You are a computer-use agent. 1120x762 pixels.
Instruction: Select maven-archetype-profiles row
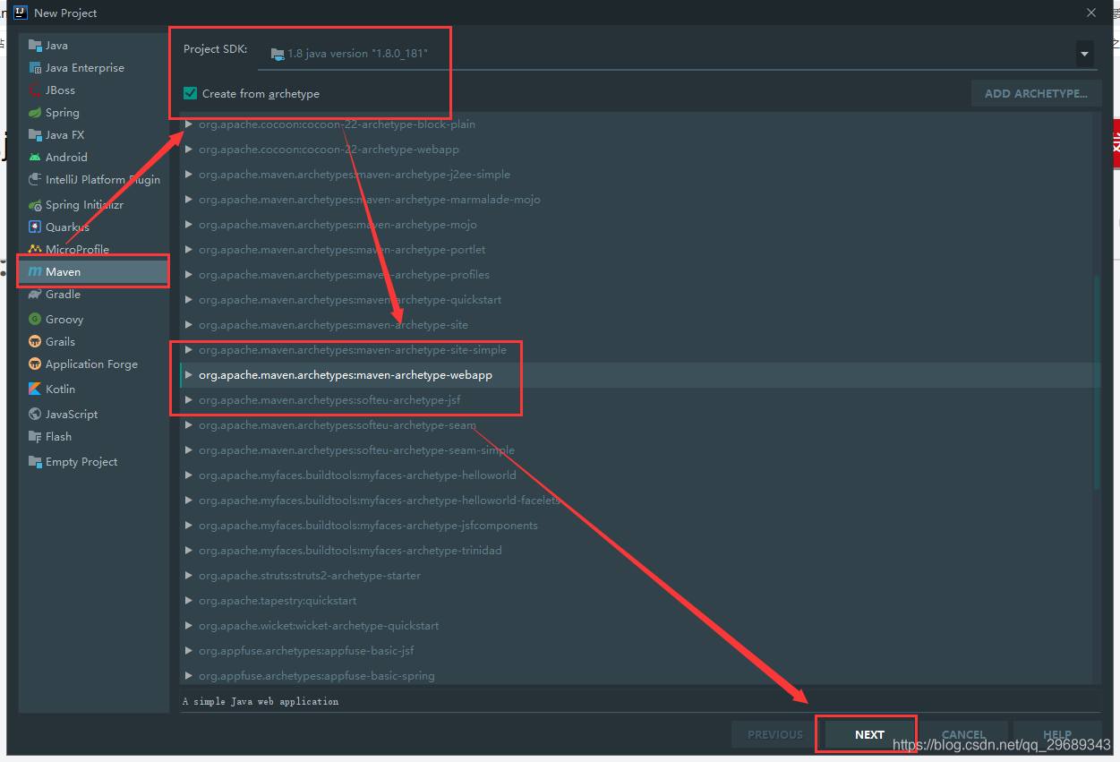point(637,275)
